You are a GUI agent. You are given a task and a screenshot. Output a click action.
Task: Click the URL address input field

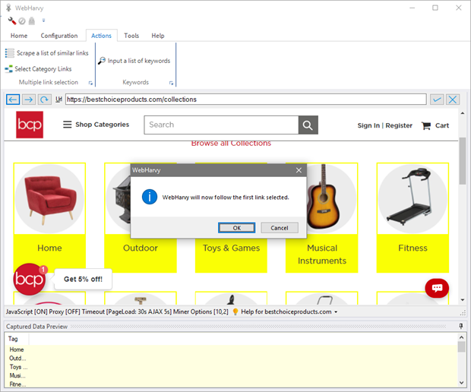tap(245, 100)
